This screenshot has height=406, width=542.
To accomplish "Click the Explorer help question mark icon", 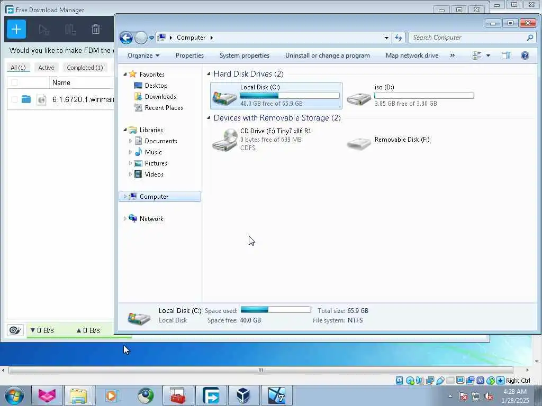I will point(525,56).
